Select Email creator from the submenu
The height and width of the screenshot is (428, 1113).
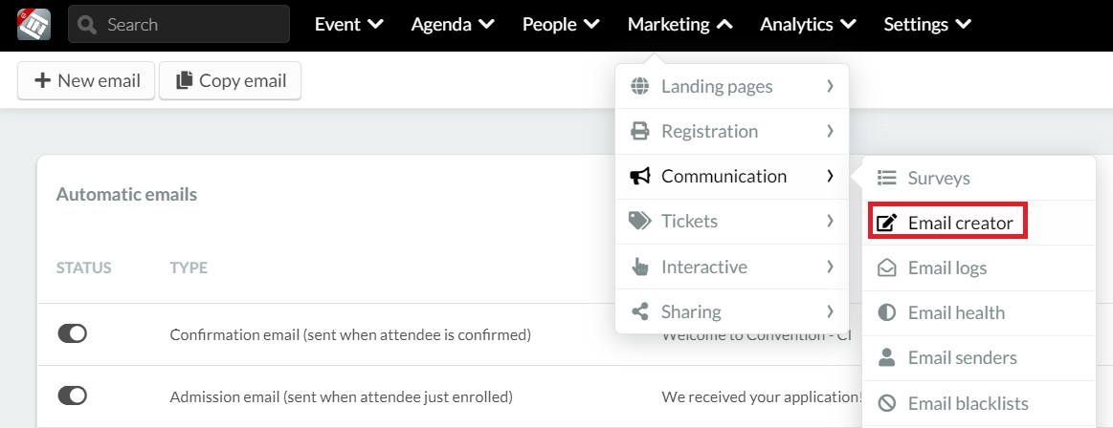point(947,223)
